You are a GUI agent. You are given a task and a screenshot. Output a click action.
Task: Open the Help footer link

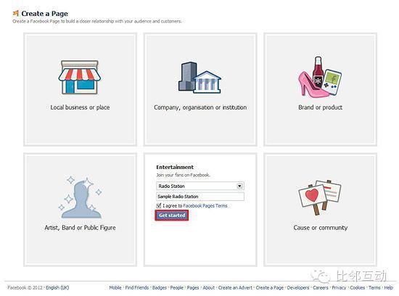point(388,287)
